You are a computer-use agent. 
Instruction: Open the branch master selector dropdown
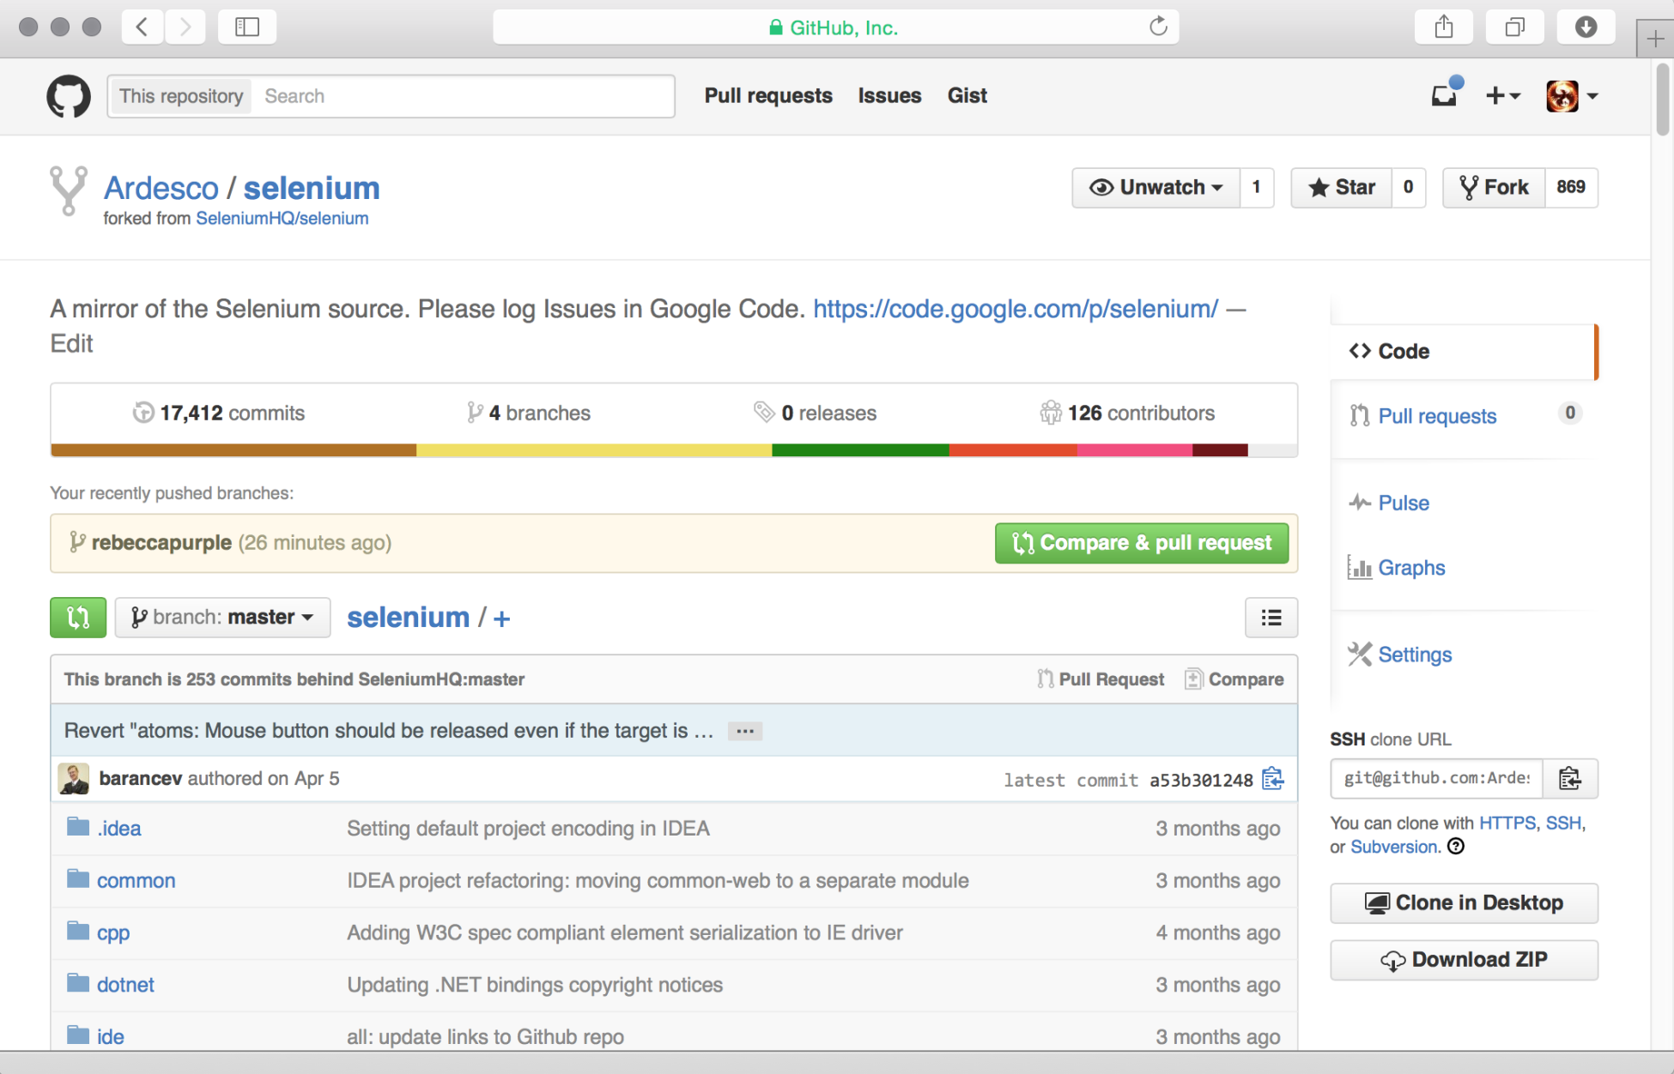(x=222, y=618)
